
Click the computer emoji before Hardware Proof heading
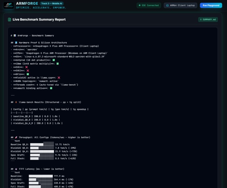pyautogui.click(x=16, y=43)
